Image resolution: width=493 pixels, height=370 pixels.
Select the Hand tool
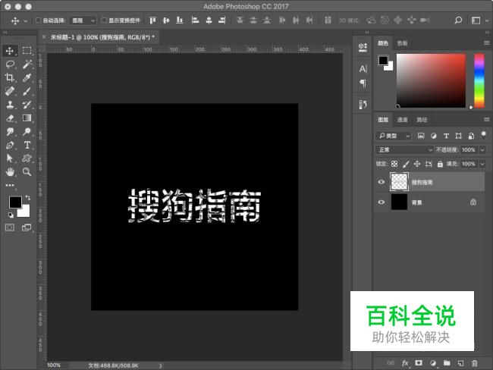(x=10, y=171)
